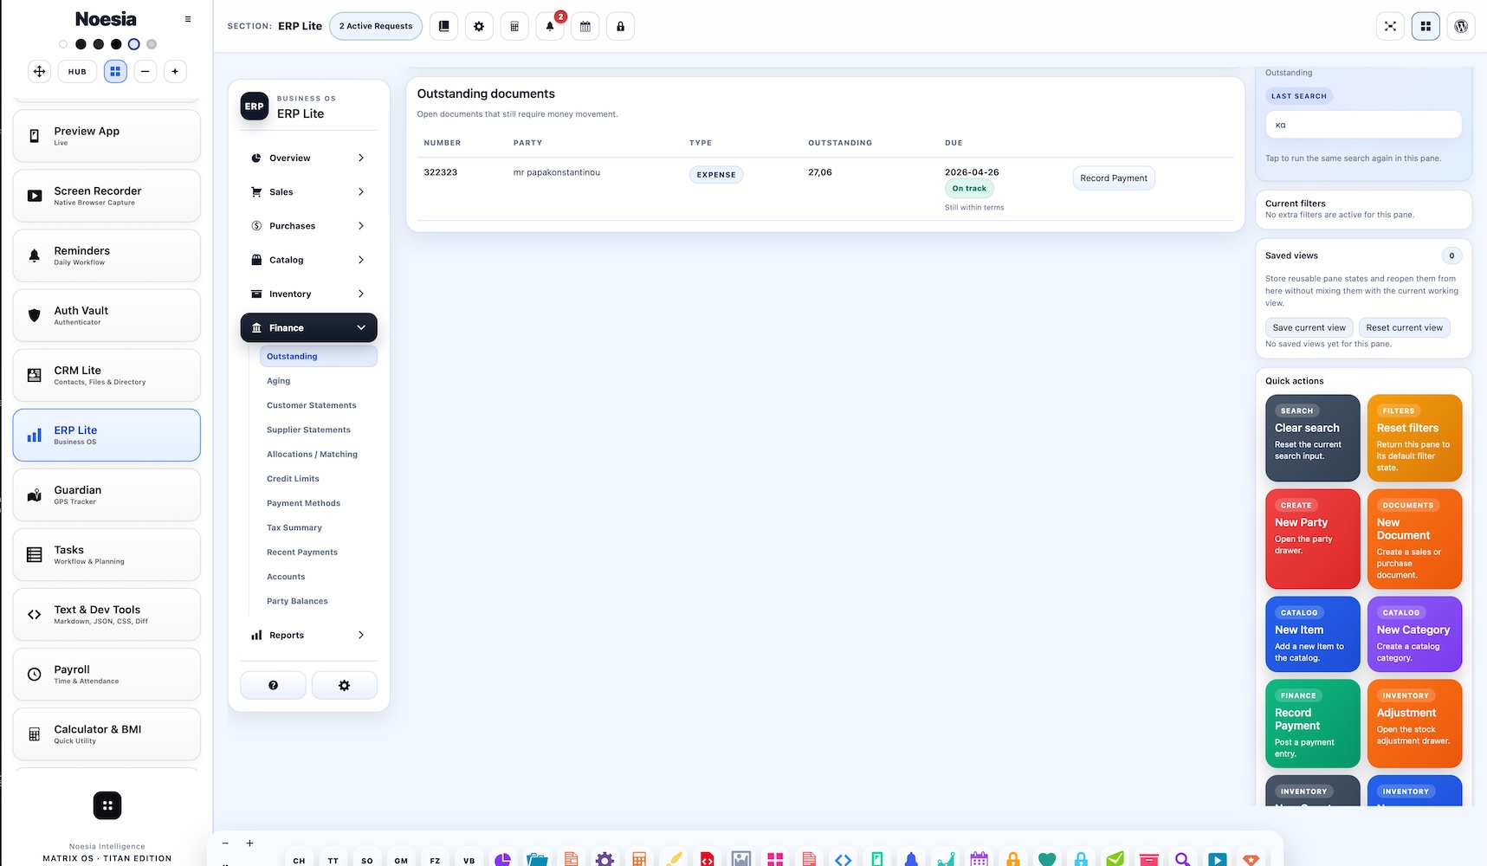Click the purple calendar dock icon
Screen dimensions: 1487x866
[x=979, y=859]
